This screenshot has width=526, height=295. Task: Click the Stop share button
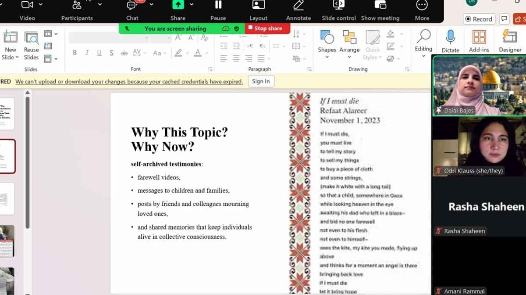pos(267,28)
